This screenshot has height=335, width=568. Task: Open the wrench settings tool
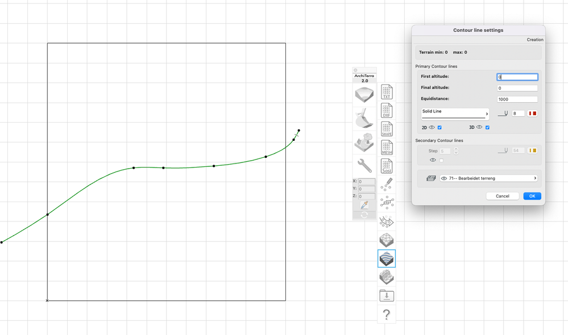364,166
